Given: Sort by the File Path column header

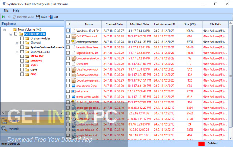Looking at the screenshot, I should [215, 24].
